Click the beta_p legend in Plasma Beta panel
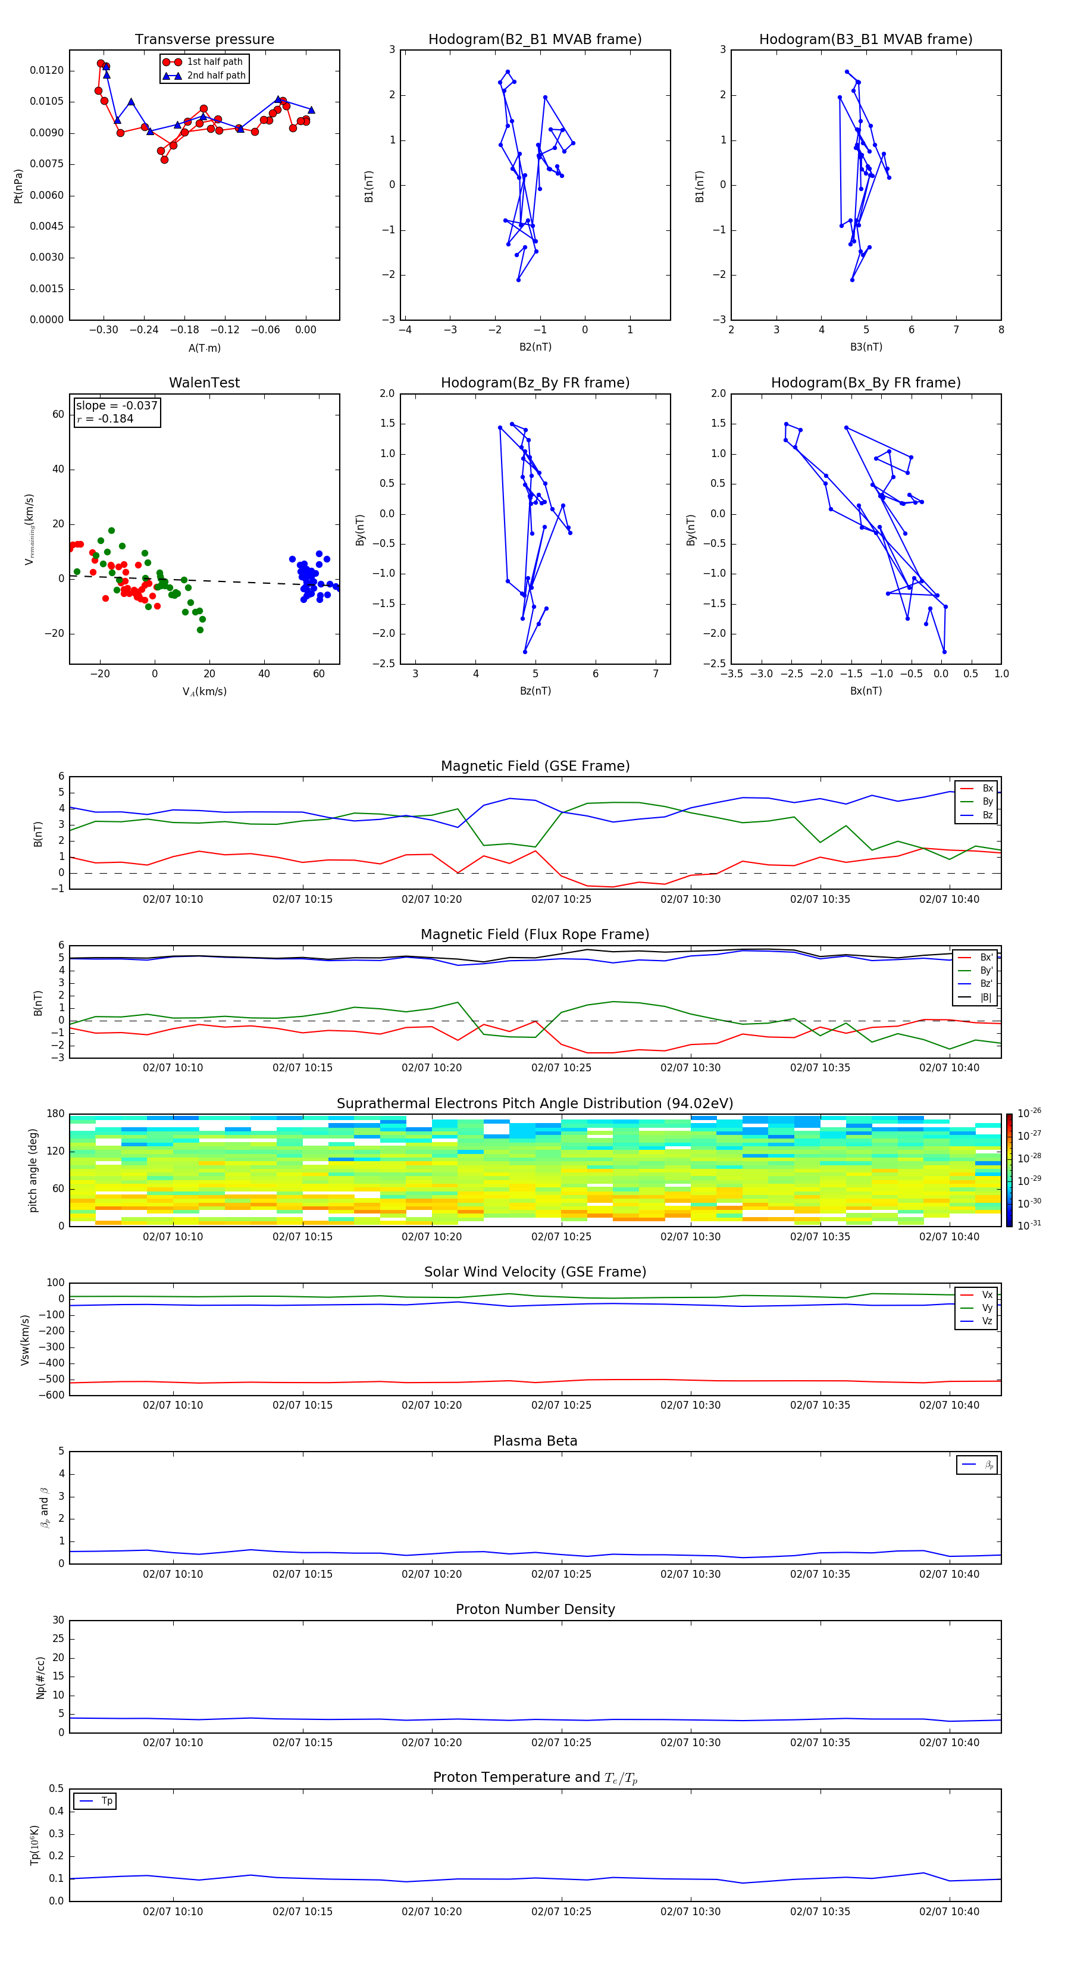Screen dimensions: 1071x1964 (977, 1465)
